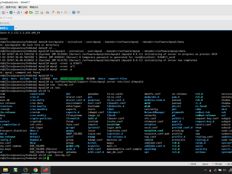Click the battery tray icon
232x174 pixels.
pos(220,170)
